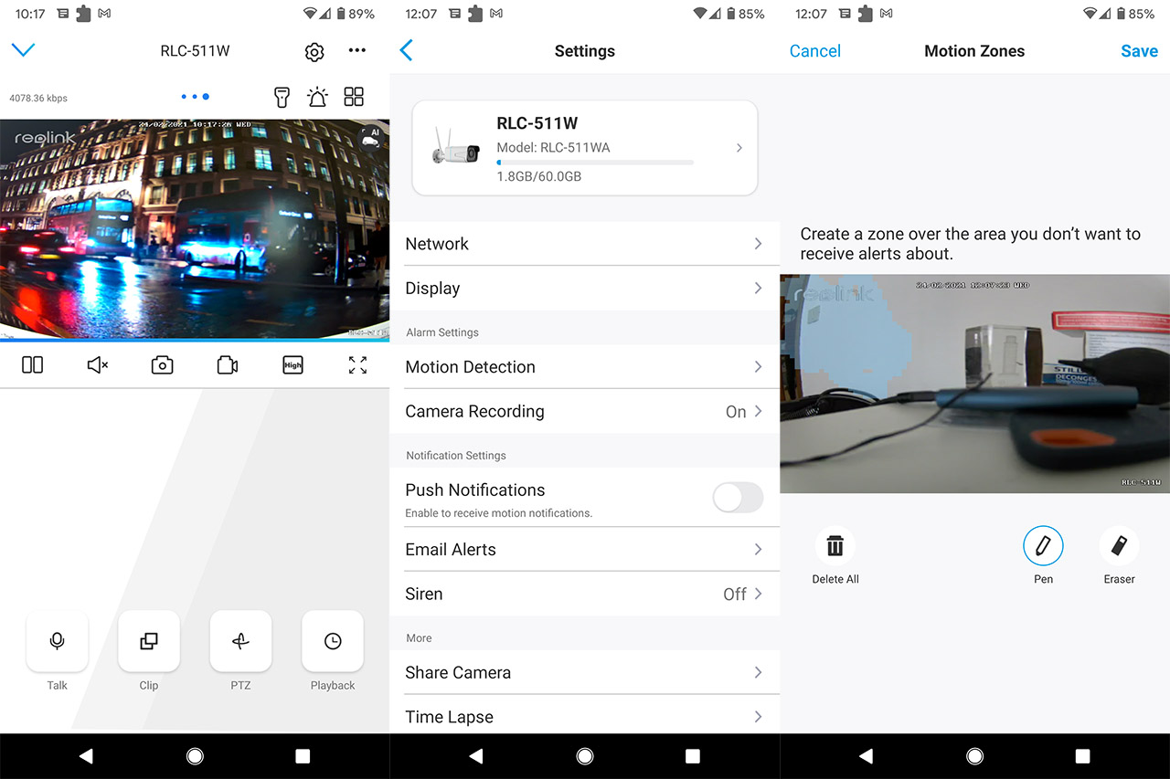The height and width of the screenshot is (779, 1170).
Task: Enter fullscreen live view
Action: pyautogui.click(x=357, y=365)
